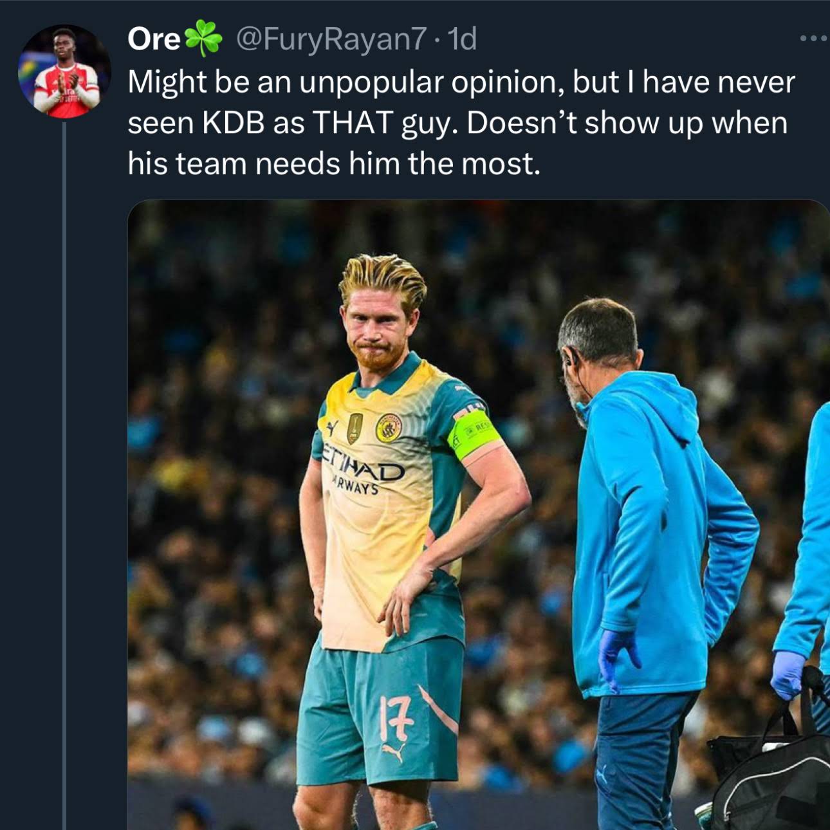Click the green captain's armband in the photo

pos(475,436)
